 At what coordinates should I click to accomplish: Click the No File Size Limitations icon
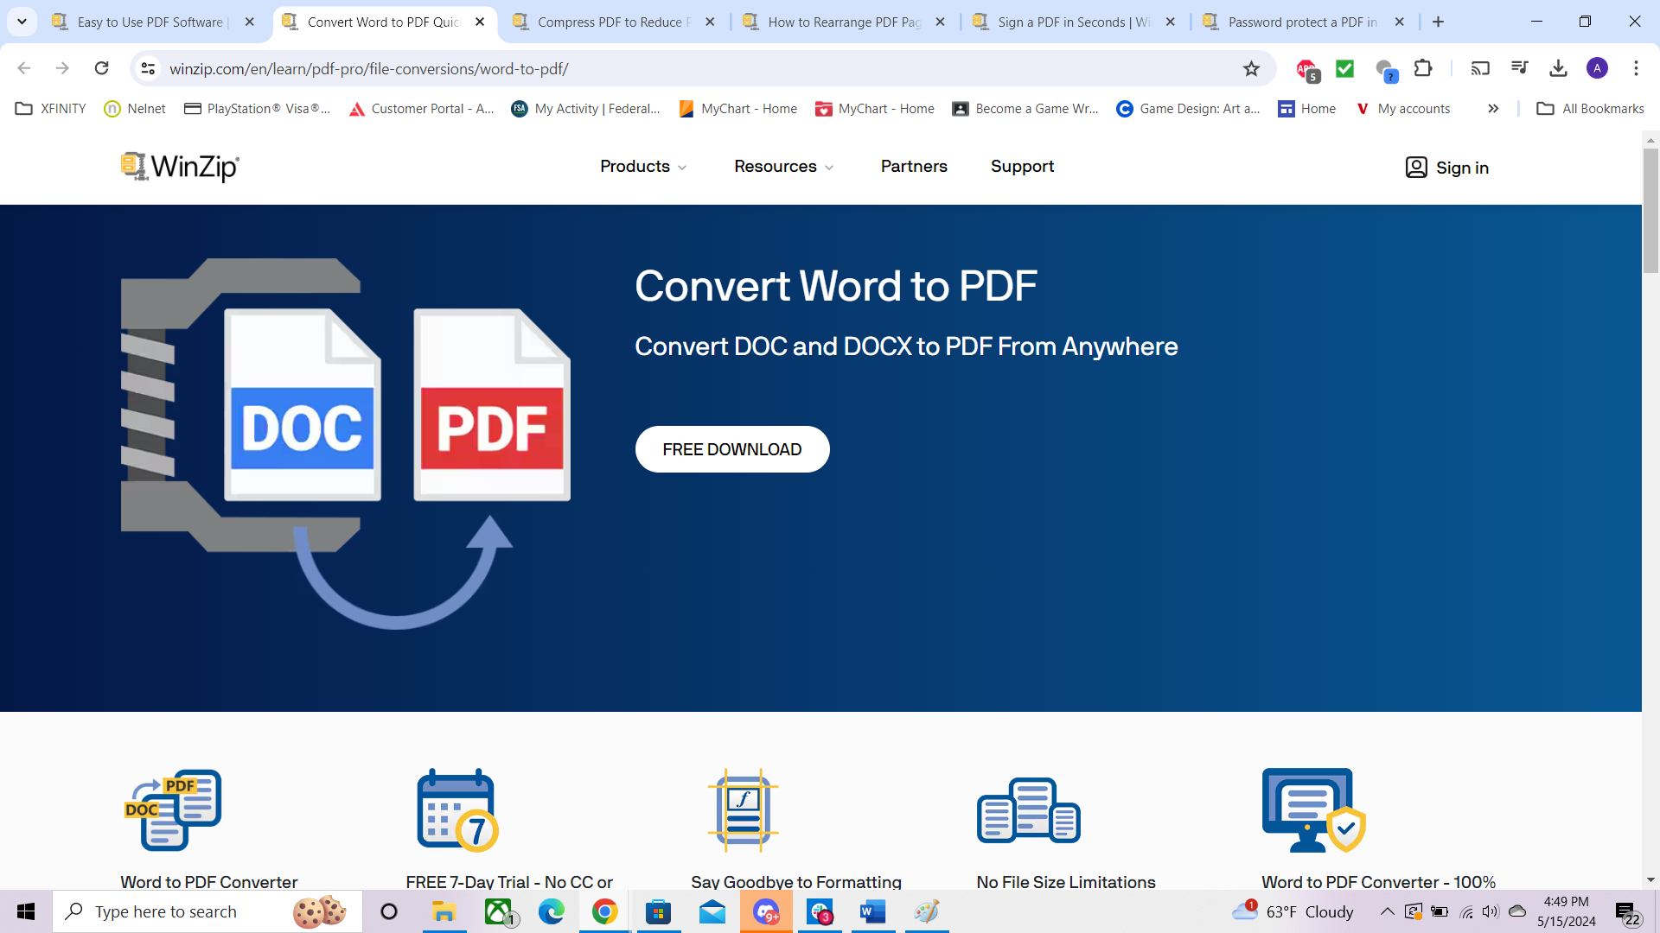(x=1029, y=810)
